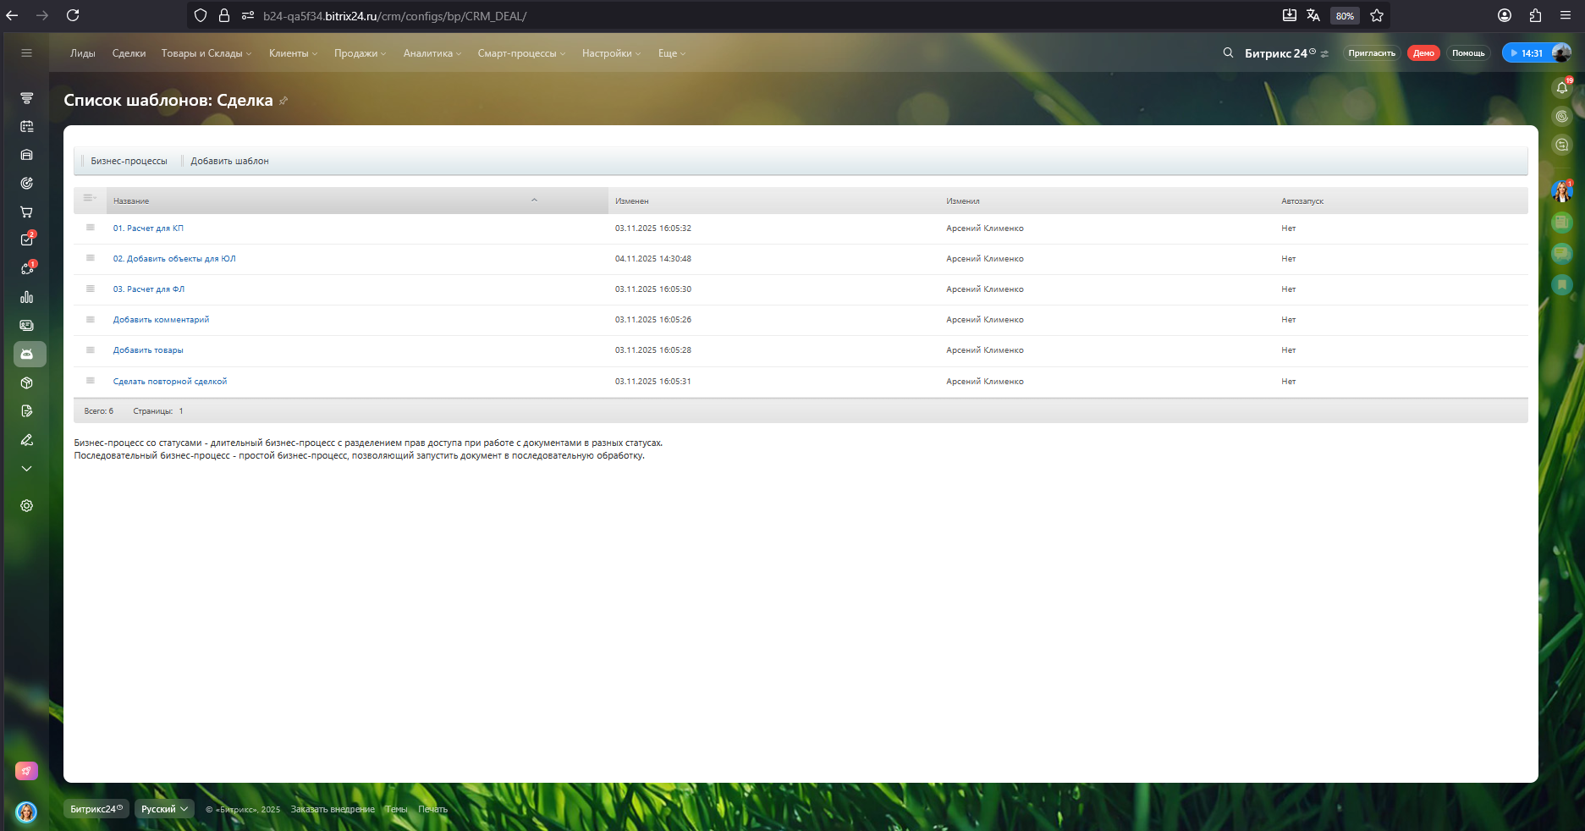Open the teal bookmark icon on the right
This screenshot has height=831, width=1585.
point(1562,284)
